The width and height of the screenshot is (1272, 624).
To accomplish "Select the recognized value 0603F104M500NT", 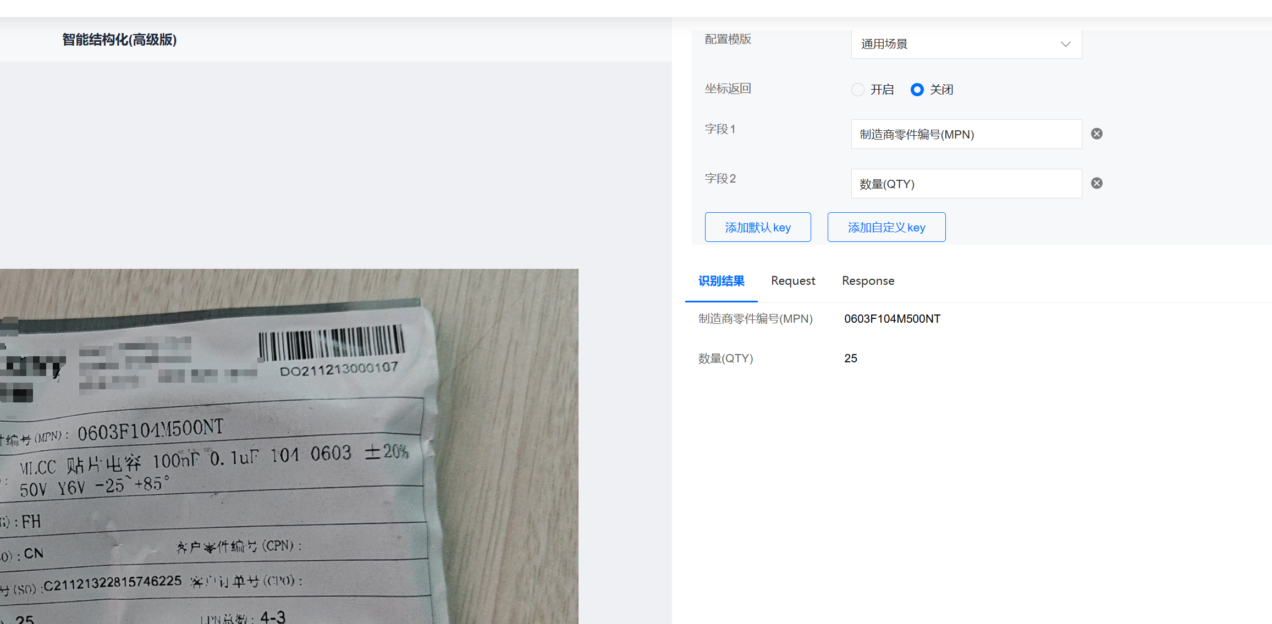I will (x=892, y=319).
